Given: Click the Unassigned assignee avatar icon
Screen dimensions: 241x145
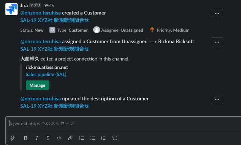Looking at the screenshot, I should point(97,30).
